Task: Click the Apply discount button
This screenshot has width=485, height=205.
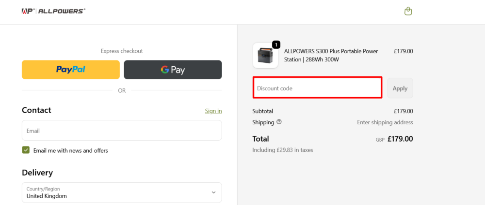Action: click(400, 88)
